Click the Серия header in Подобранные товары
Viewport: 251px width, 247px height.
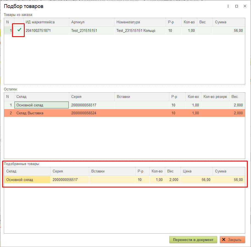pos(69,171)
